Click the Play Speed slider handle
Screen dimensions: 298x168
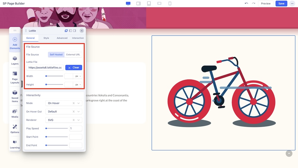pyautogui.click(x=46, y=128)
